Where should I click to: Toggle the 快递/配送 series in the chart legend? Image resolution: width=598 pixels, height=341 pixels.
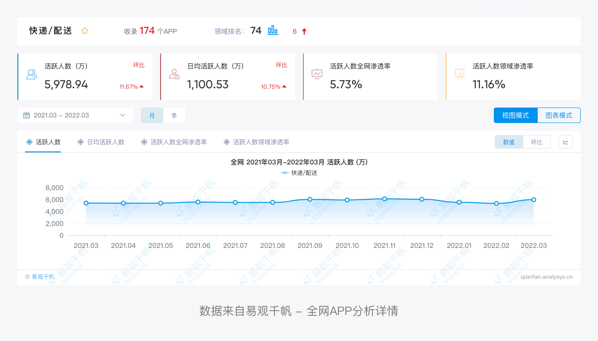tap(299, 173)
